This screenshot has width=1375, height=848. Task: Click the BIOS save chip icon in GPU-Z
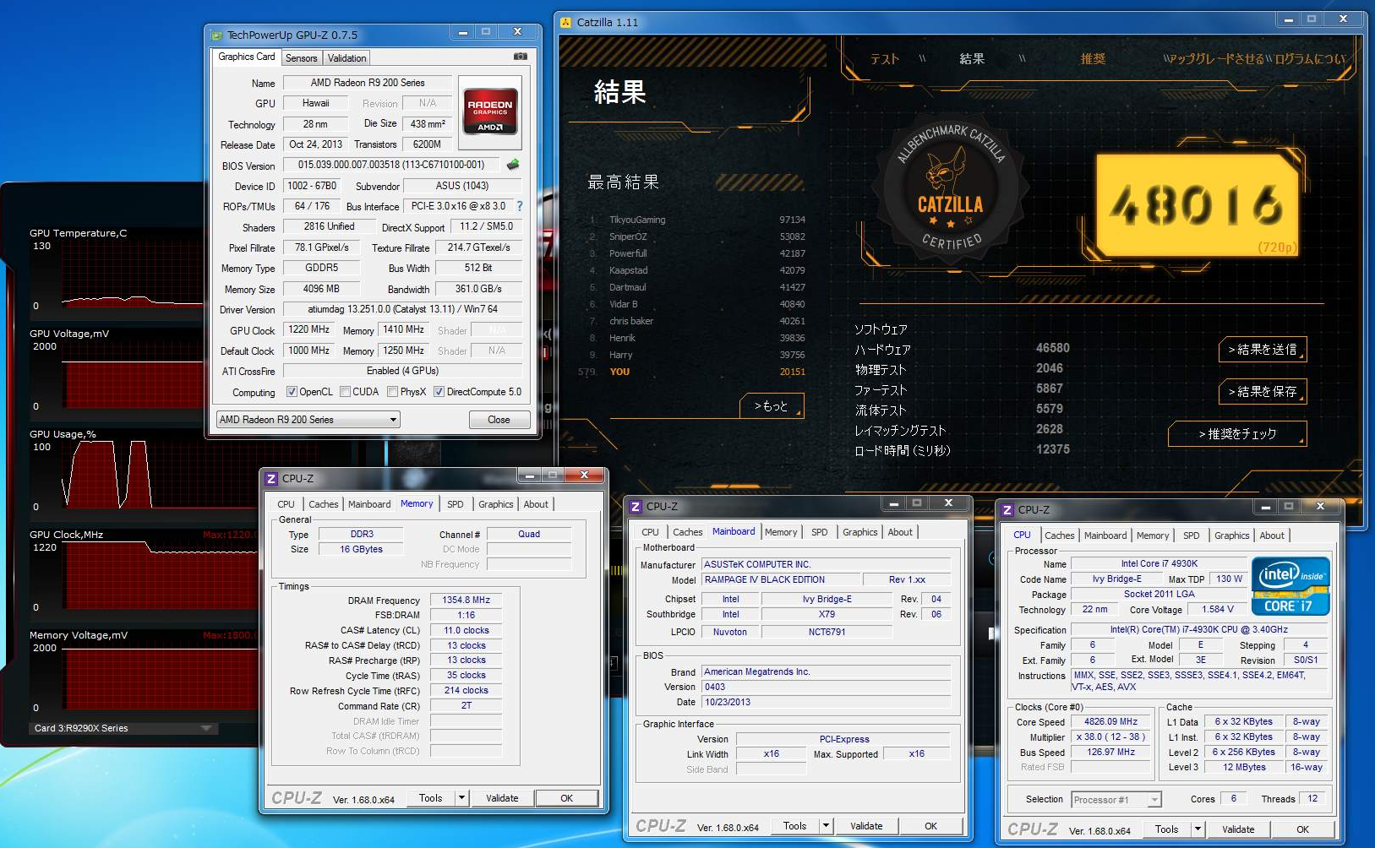click(513, 164)
